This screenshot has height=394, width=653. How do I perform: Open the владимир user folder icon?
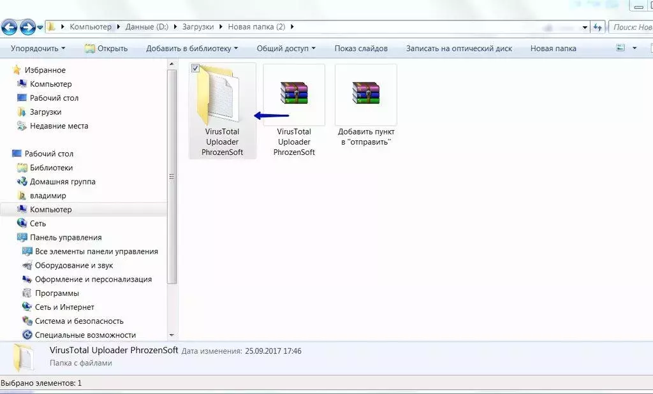[22, 195]
